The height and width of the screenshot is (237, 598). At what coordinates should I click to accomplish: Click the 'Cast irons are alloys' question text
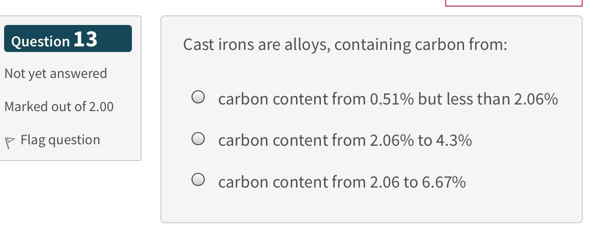click(345, 45)
